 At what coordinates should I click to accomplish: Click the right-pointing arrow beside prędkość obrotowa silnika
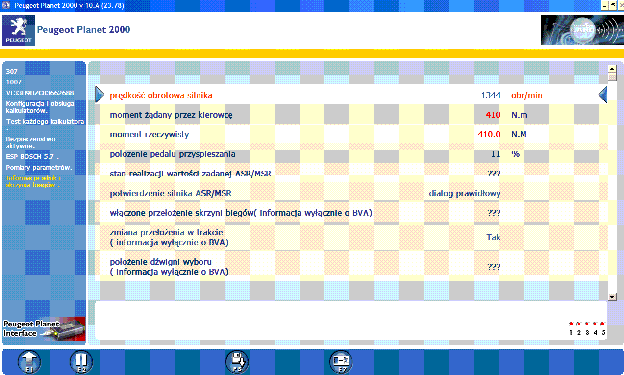coord(100,95)
